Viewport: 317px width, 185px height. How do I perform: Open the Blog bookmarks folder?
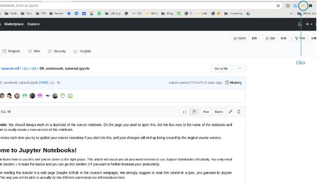pyautogui.click(x=167, y=14)
